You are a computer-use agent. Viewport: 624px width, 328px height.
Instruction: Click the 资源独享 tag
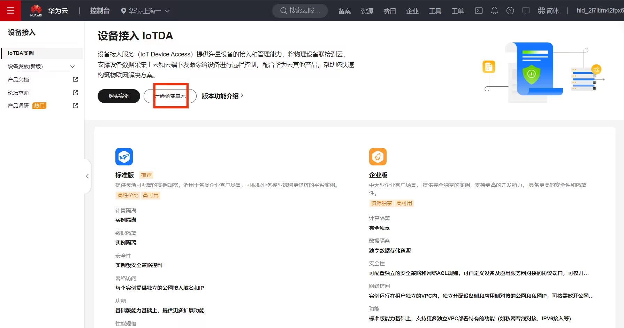(x=382, y=203)
